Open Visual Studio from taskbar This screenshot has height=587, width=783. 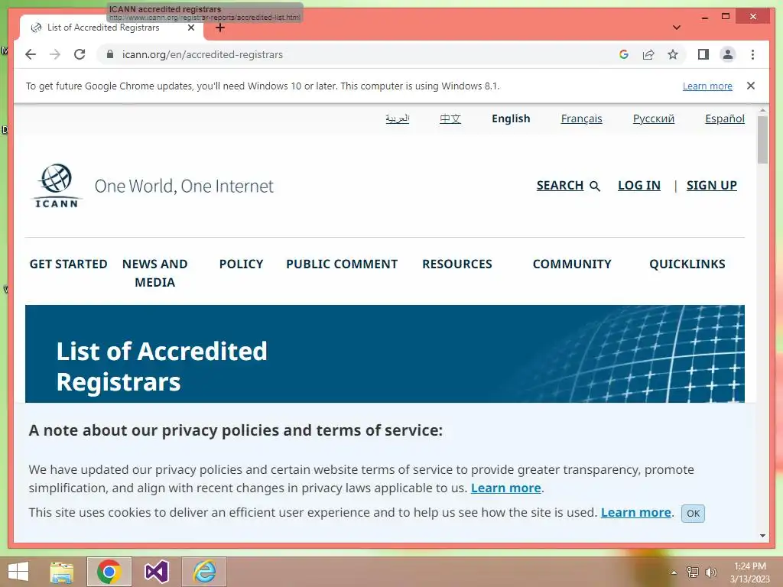[156, 572]
